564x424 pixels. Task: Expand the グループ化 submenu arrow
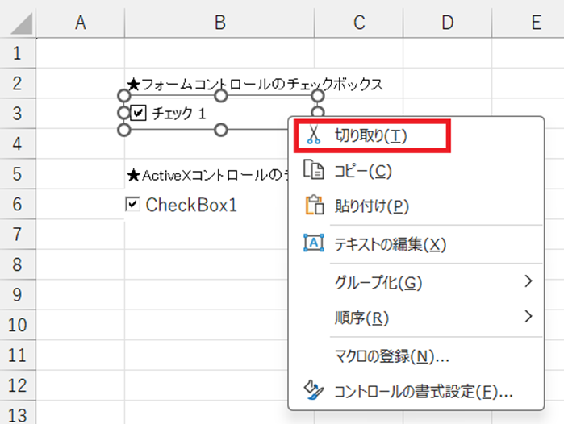(x=528, y=281)
